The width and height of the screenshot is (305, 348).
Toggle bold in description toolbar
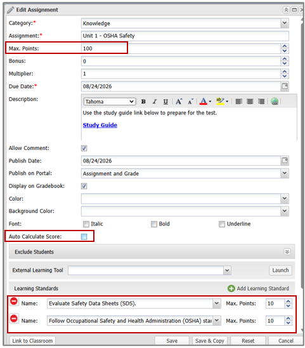click(143, 102)
